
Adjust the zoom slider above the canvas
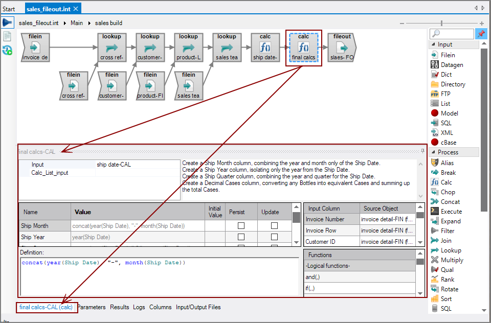click(441, 23)
